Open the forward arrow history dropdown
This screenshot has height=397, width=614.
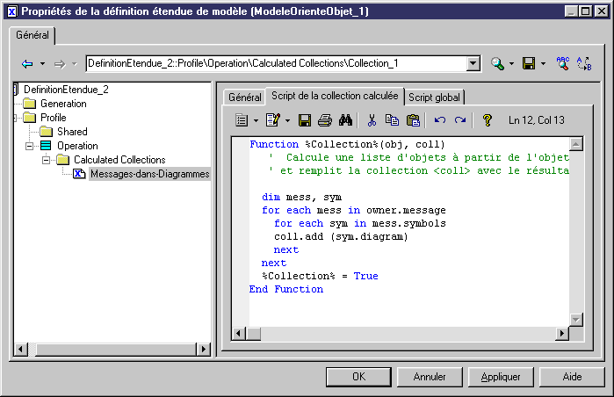point(75,64)
